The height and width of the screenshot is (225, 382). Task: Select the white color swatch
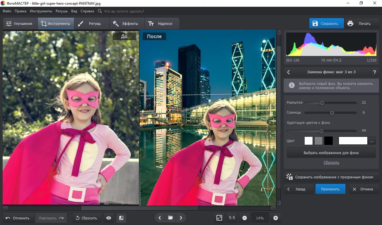pos(308,141)
